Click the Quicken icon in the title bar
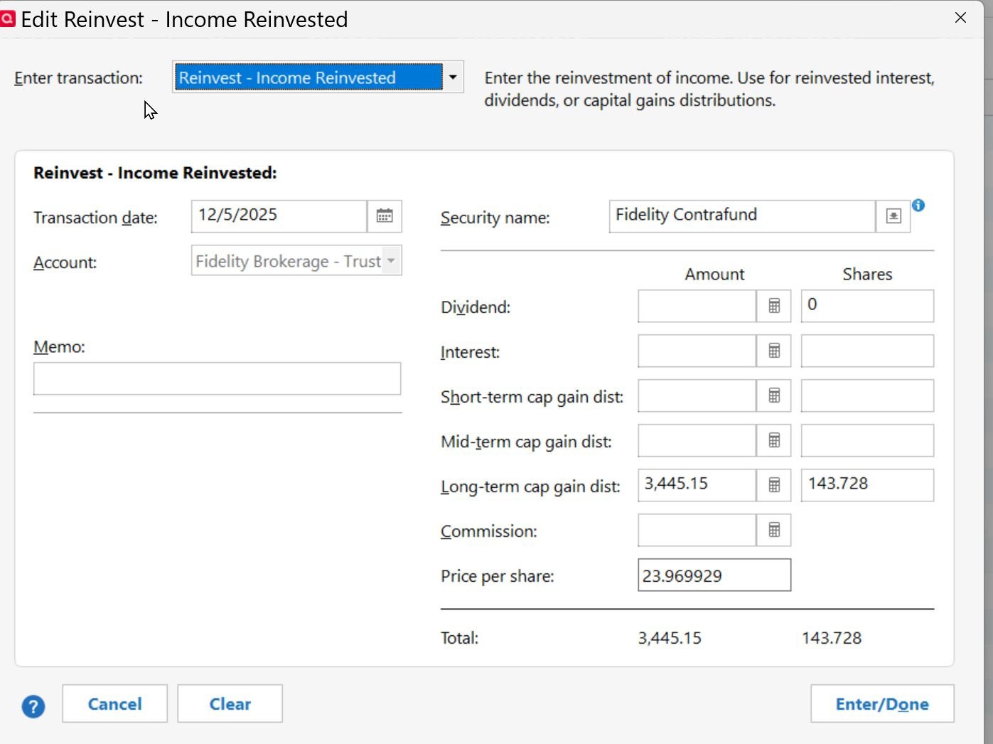Image resolution: width=993 pixels, height=744 pixels. [8, 18]
